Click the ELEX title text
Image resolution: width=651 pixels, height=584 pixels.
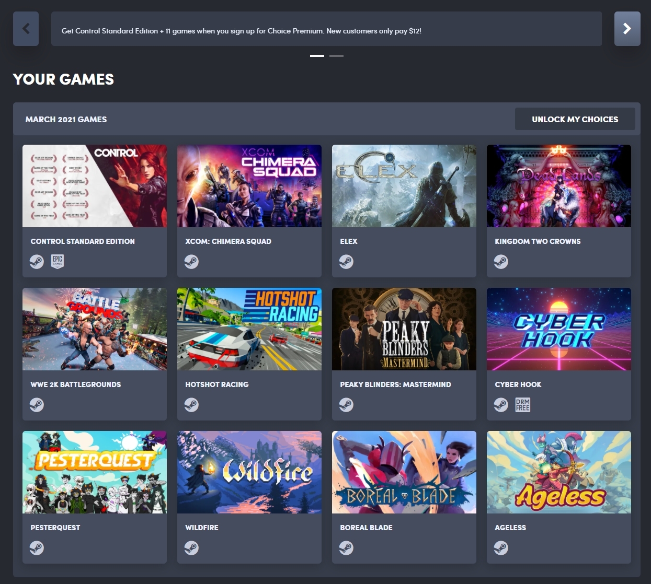coord(349,241)
